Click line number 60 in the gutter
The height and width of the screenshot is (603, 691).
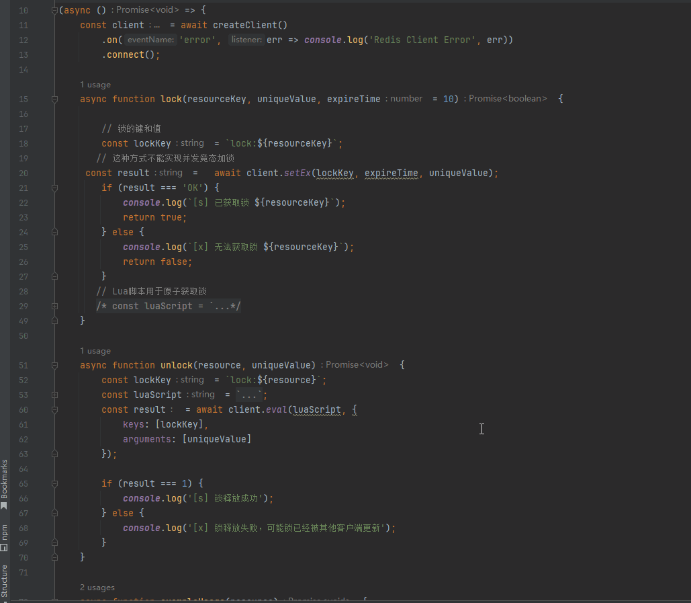[24, 410]
